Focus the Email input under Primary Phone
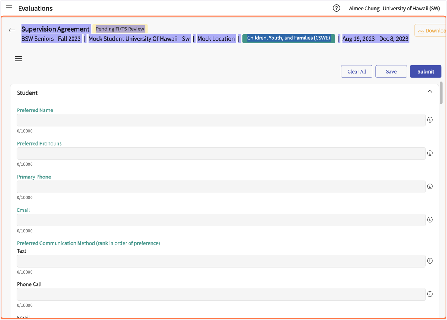This screenshot has height=320, width=447. click(x=221, y=220)
